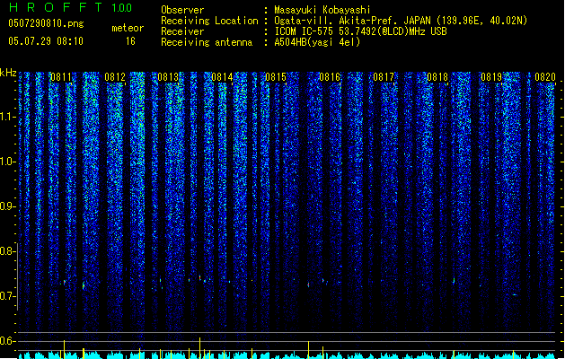Viewport: 565px width, 359px height.
Task: Click the HROFFT 1.0.0 title text
Action: pyautogui.click(x=70, y=7)
